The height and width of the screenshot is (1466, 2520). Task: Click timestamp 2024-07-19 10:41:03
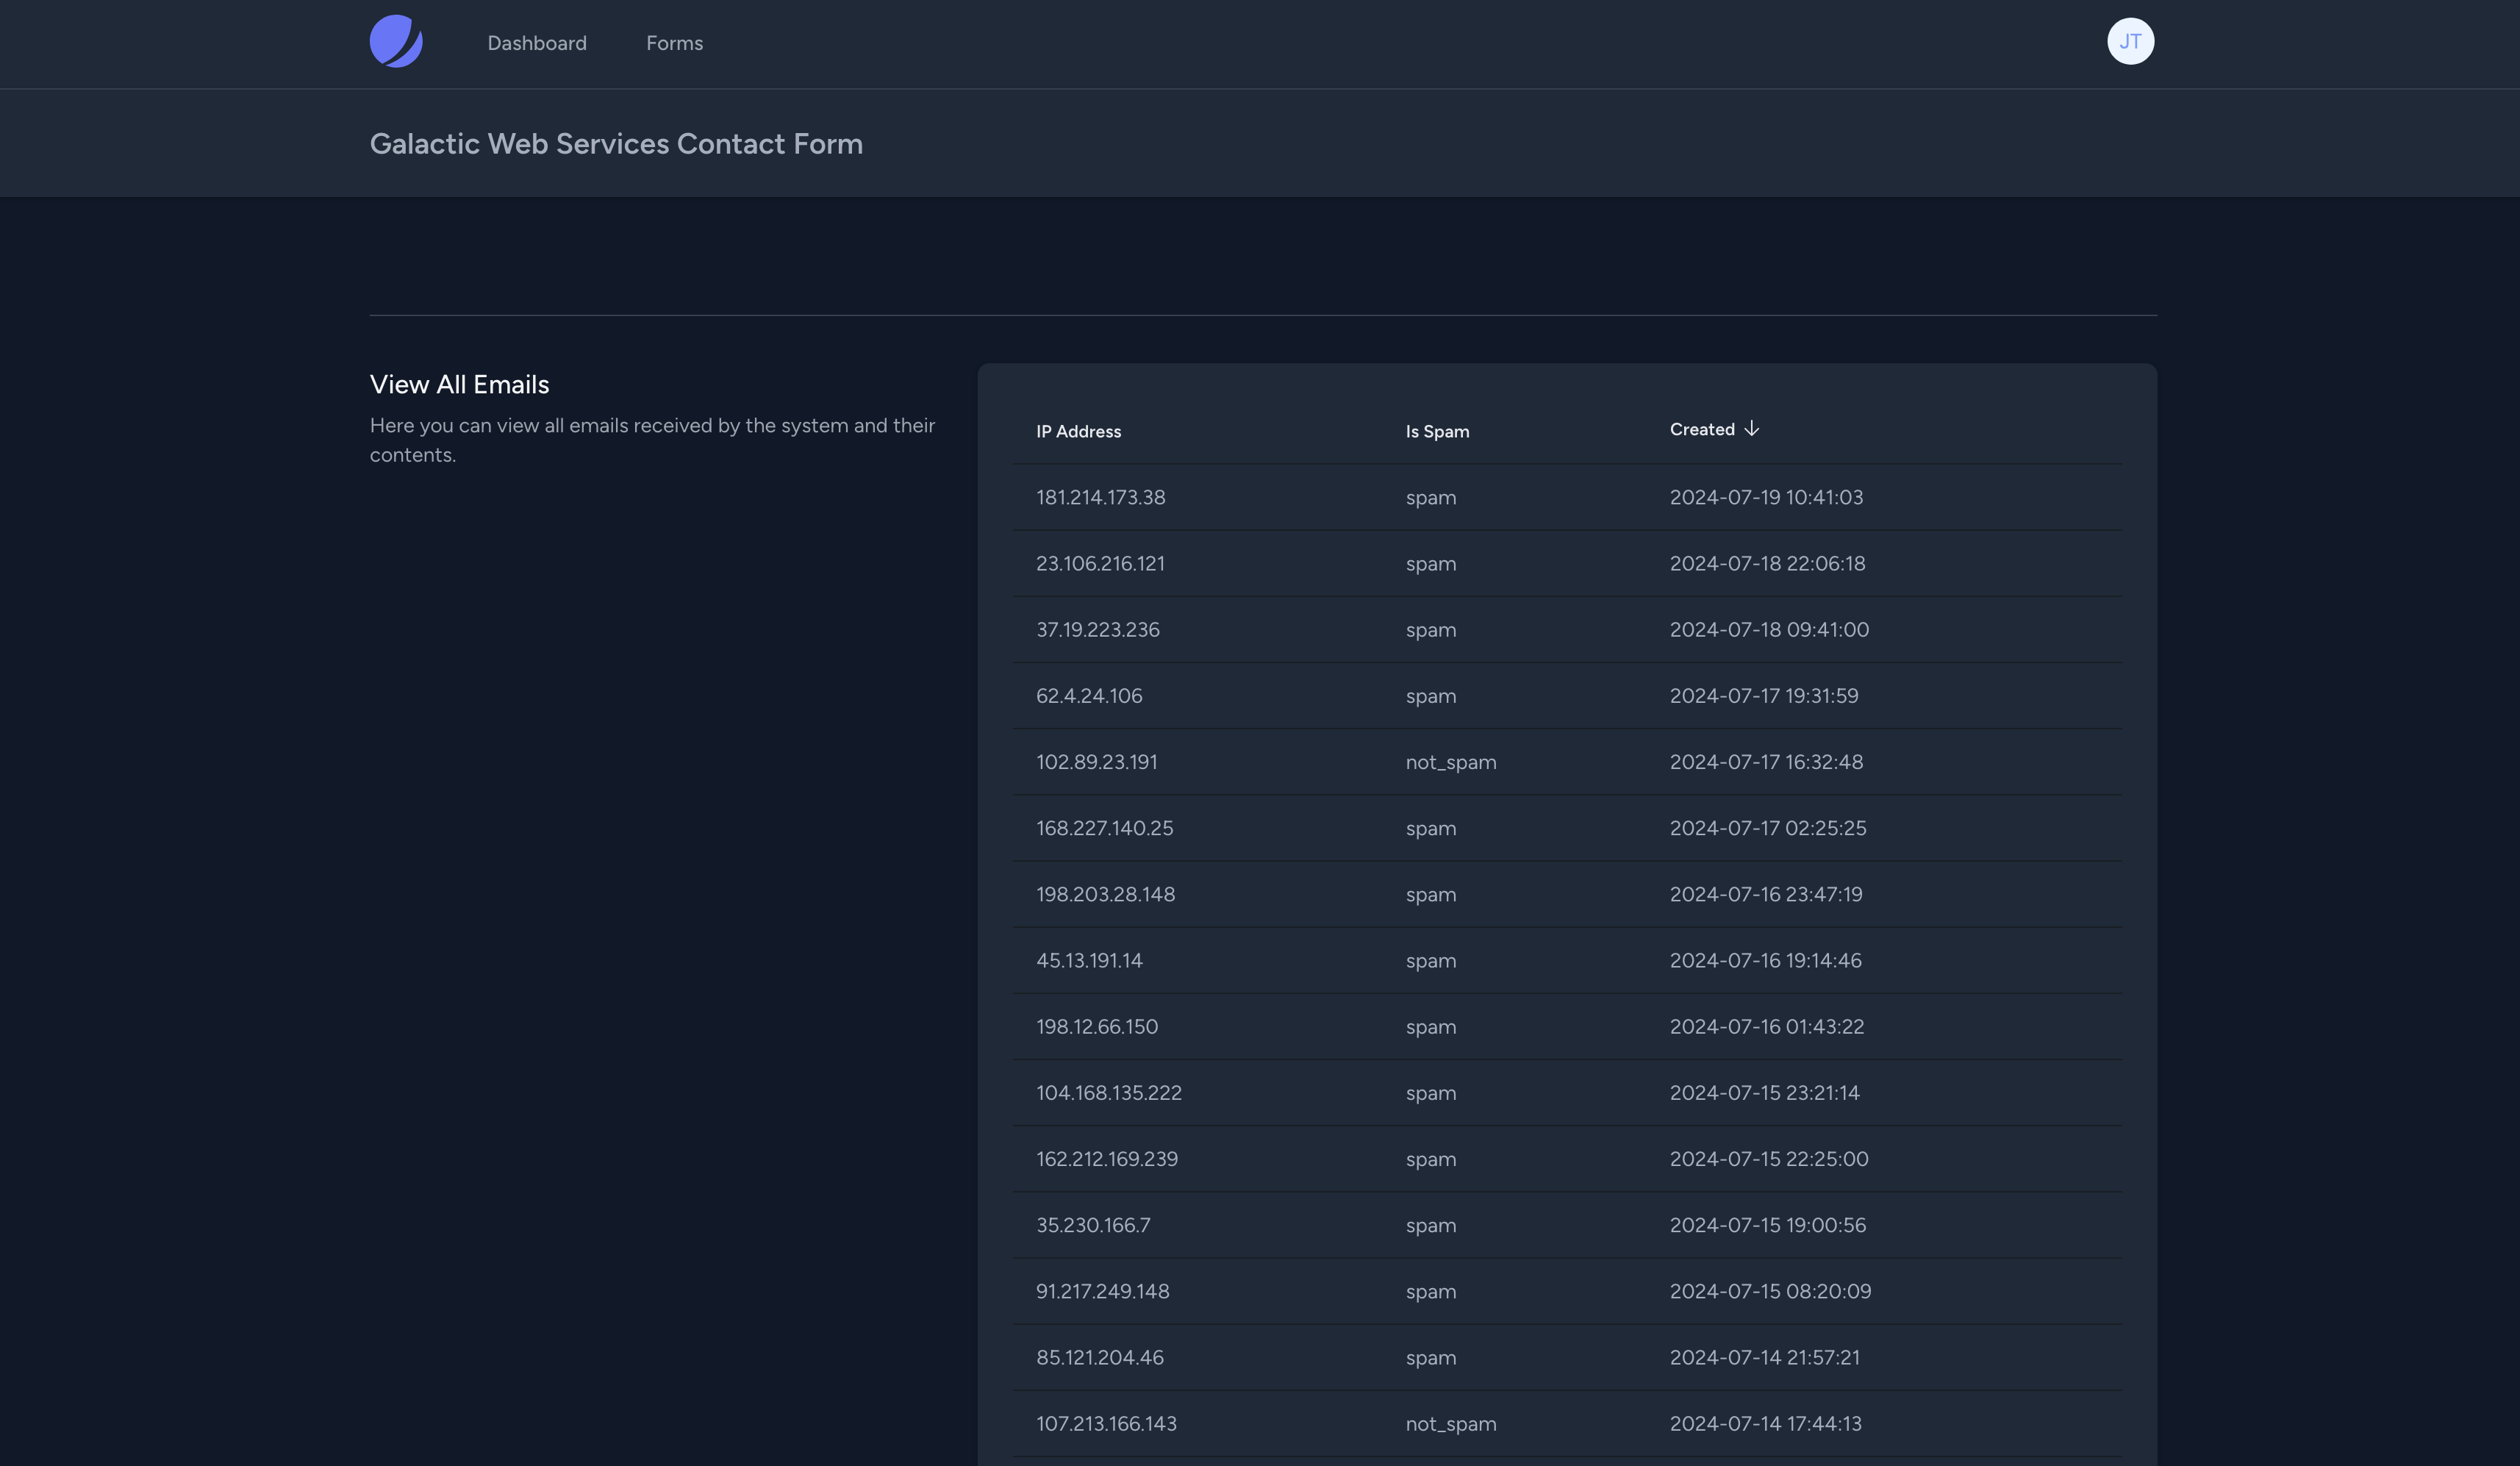(1766, 497)
